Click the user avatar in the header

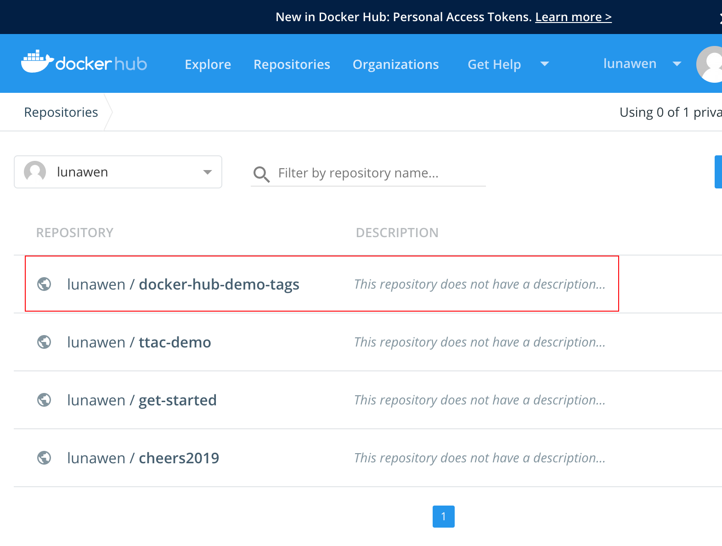pos(710,64)
